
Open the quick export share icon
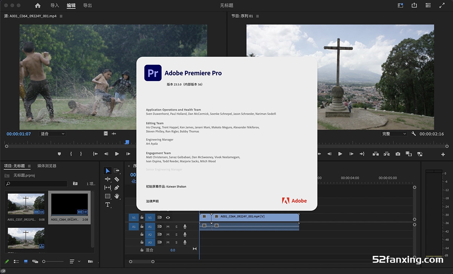tap(414, 5)
